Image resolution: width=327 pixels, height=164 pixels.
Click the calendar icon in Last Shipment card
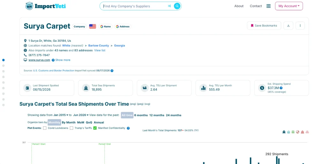(27, 88)
